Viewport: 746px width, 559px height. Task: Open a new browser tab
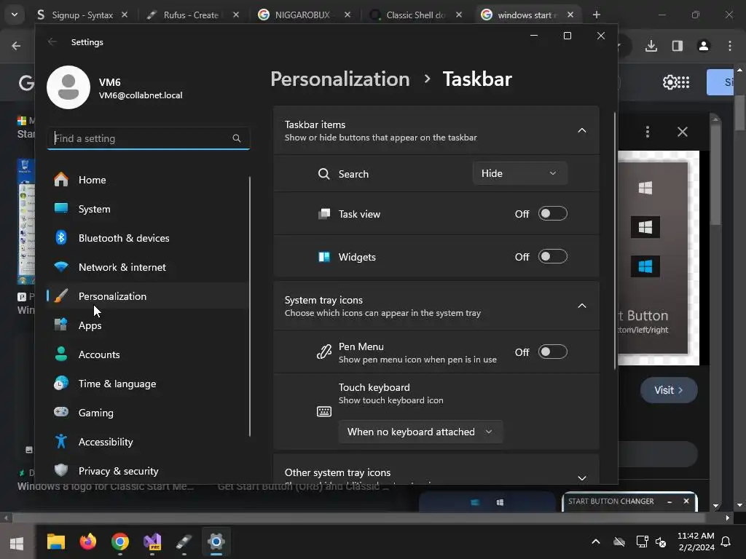pos(596,15)
